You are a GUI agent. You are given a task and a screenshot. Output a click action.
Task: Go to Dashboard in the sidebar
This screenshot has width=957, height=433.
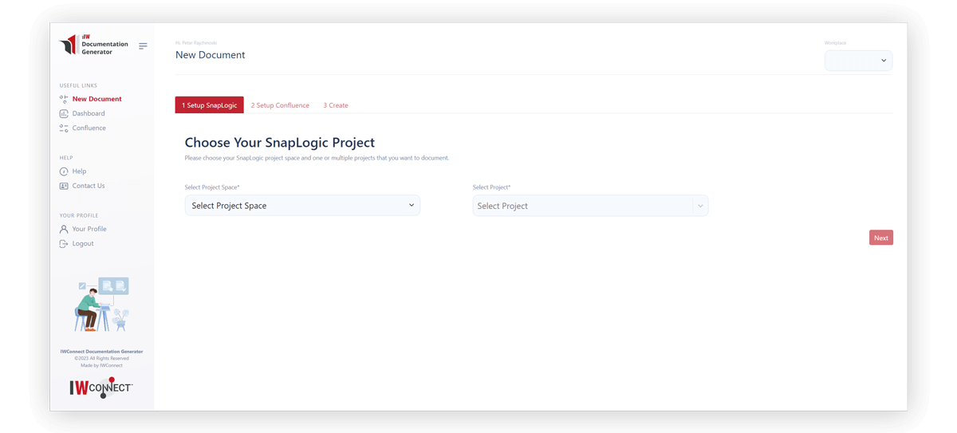(89, 113)
